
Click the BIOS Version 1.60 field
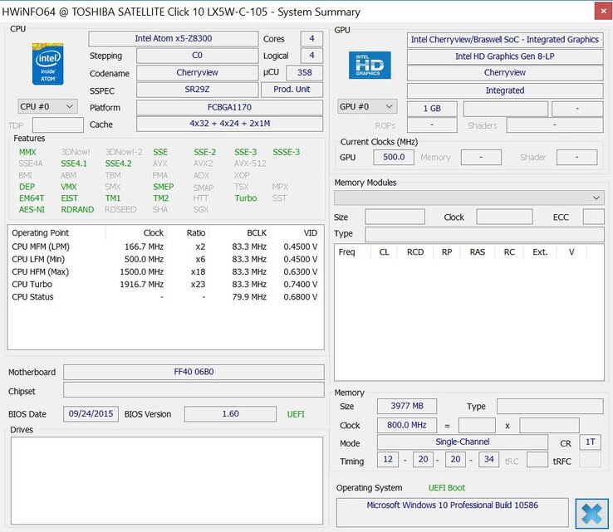click(x=230, y=413)
